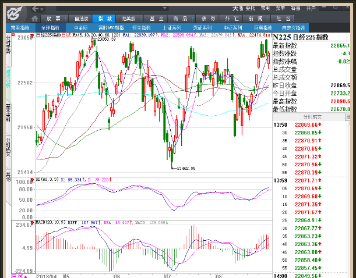Click the red question mark beside the candlestick chart
Image resolution: width=356 pixels, height=278 pixels.
click(x=32, y=35)
